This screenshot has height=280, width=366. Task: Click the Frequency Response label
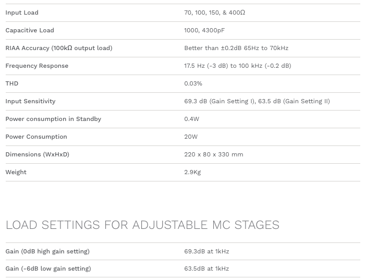(x=37, y=66)
